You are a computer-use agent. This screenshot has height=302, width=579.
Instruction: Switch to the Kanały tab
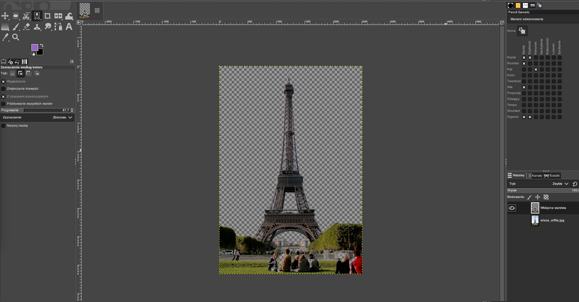tap(533, 175)
